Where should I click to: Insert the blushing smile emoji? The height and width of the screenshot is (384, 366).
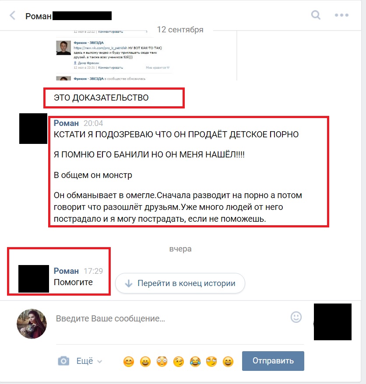click(129, 361)
